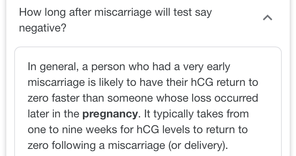Collapse the miscarriage question with the up chevron
The image size is (296, 156).
(268, 18)
